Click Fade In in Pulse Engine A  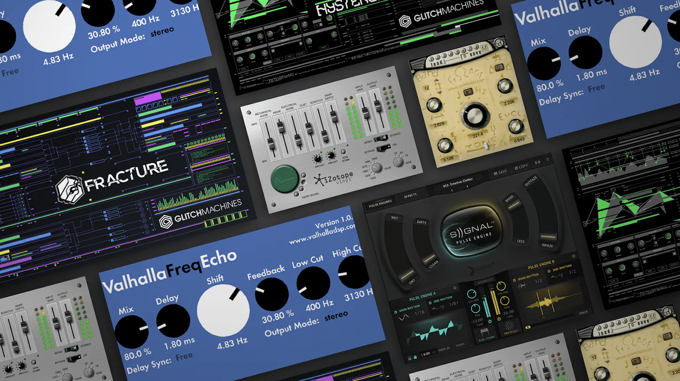[x=444, y=349]
